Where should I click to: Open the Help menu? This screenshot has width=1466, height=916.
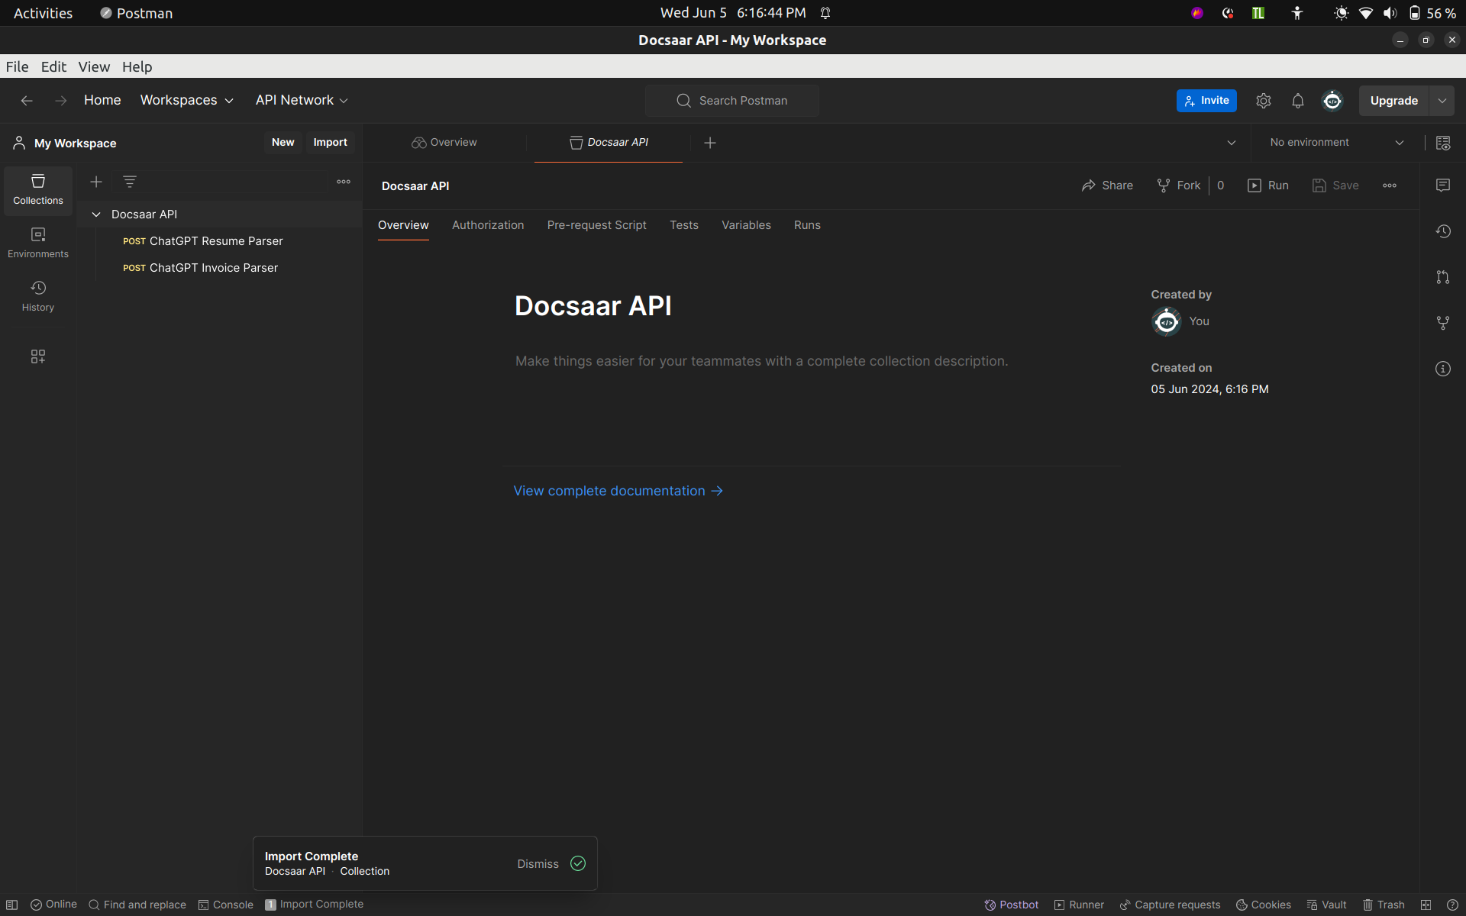click(x=137, y=66)
